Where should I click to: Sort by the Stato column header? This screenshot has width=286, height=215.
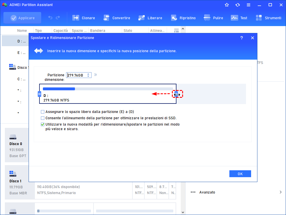(x=128, y=31)
